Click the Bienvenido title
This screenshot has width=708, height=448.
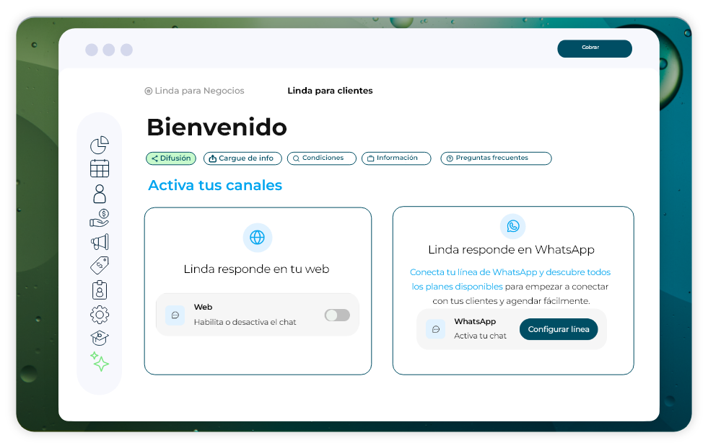pos(217,127)
